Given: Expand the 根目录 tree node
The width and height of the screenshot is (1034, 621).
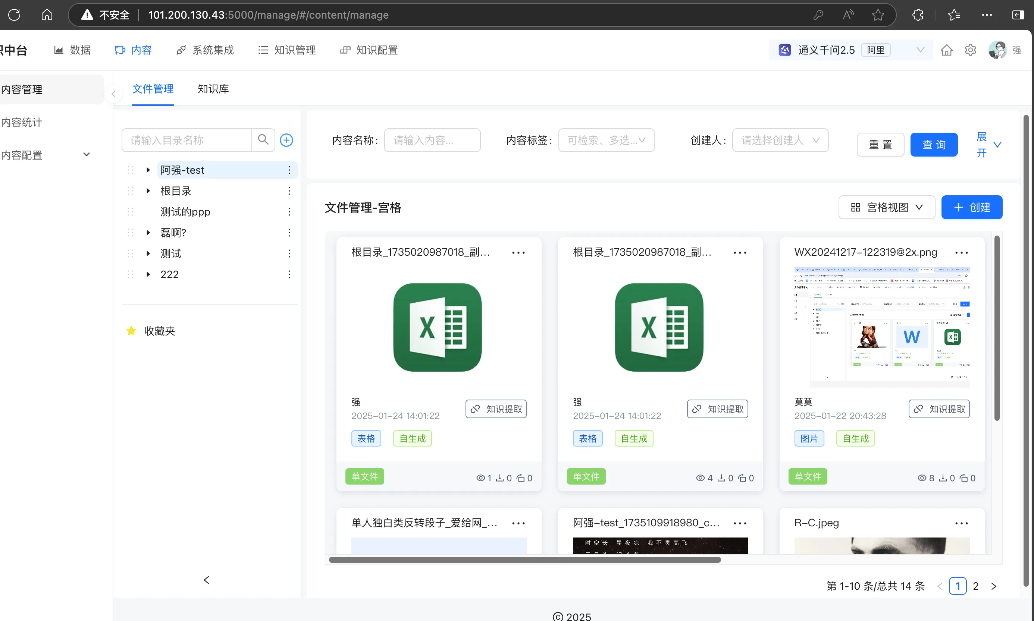Looking at the screenshot, I should pyautogui.click(x=148, y=191).
